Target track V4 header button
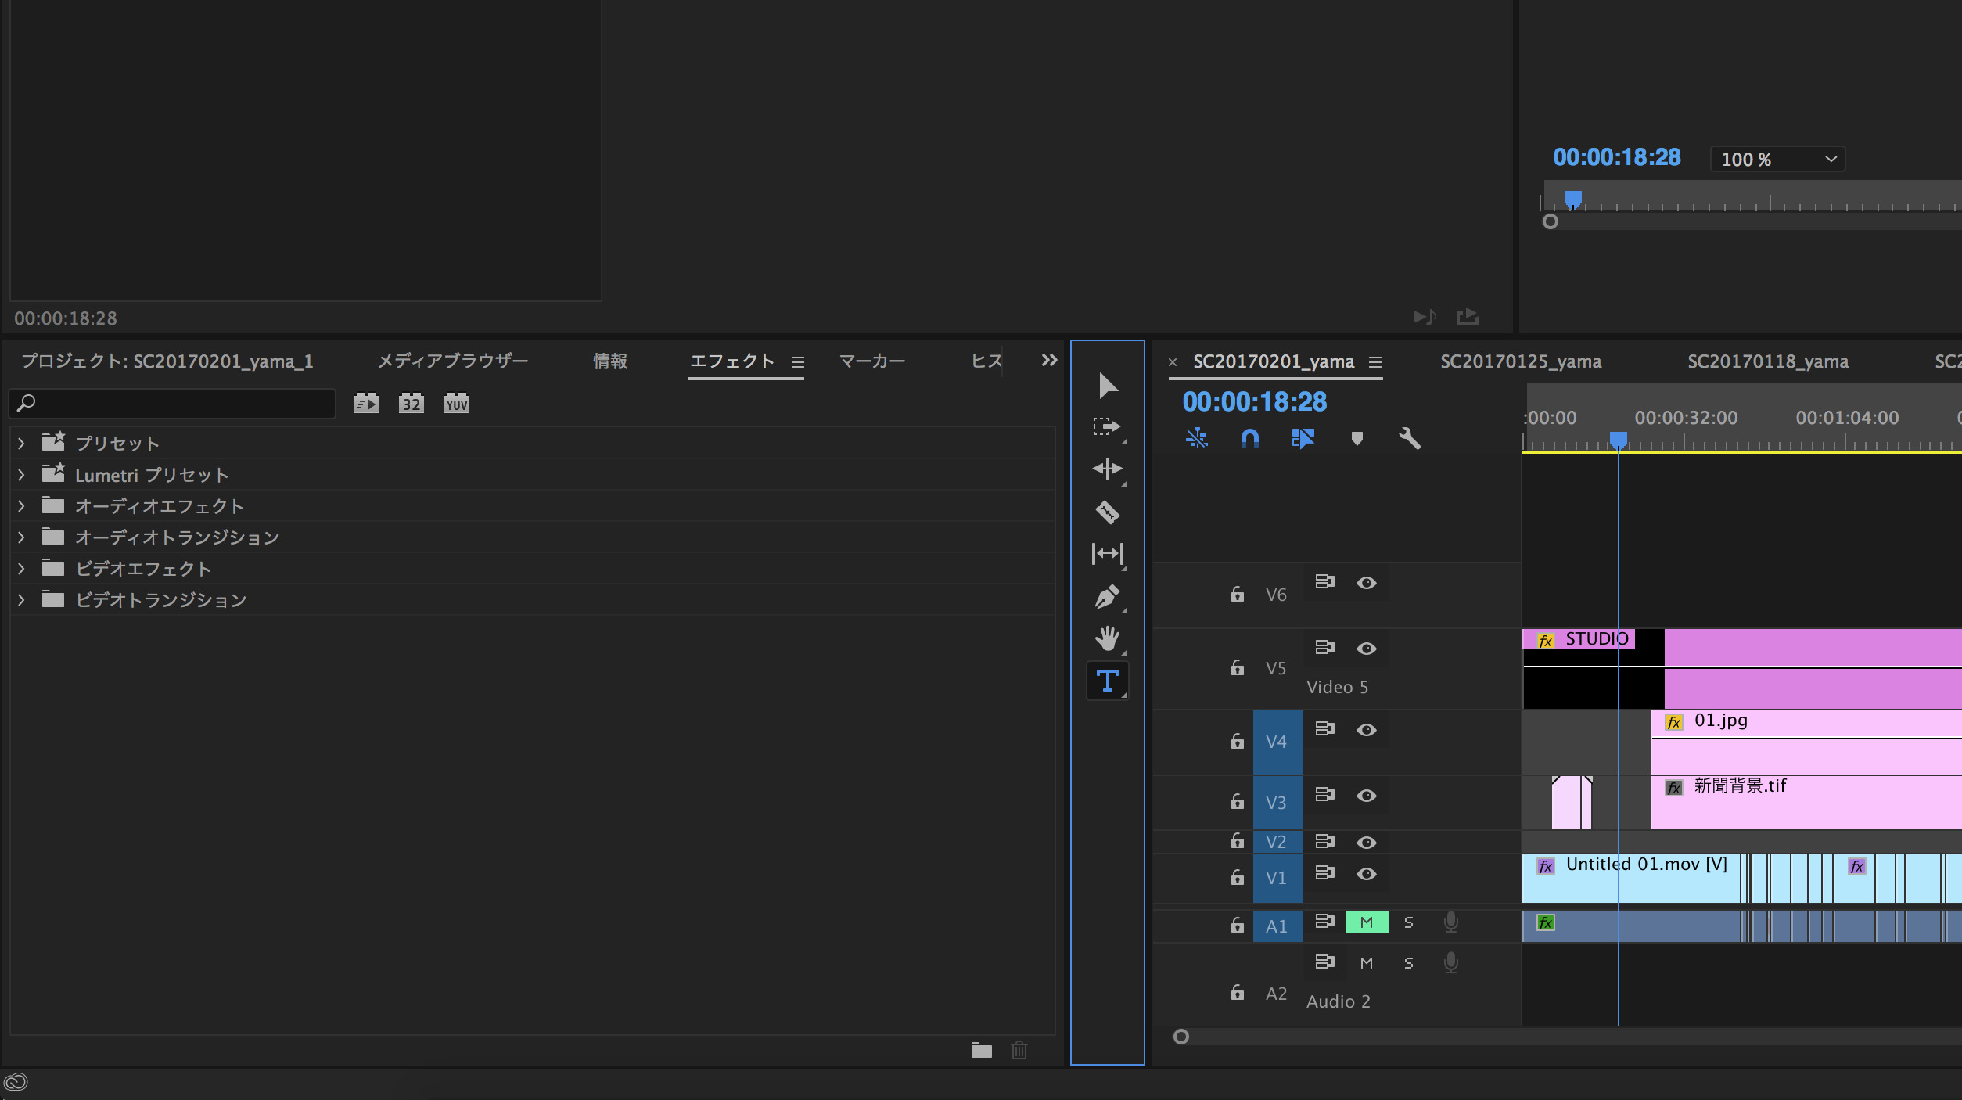Viewport: 1962px width, 1100px height. [1277, 742]
